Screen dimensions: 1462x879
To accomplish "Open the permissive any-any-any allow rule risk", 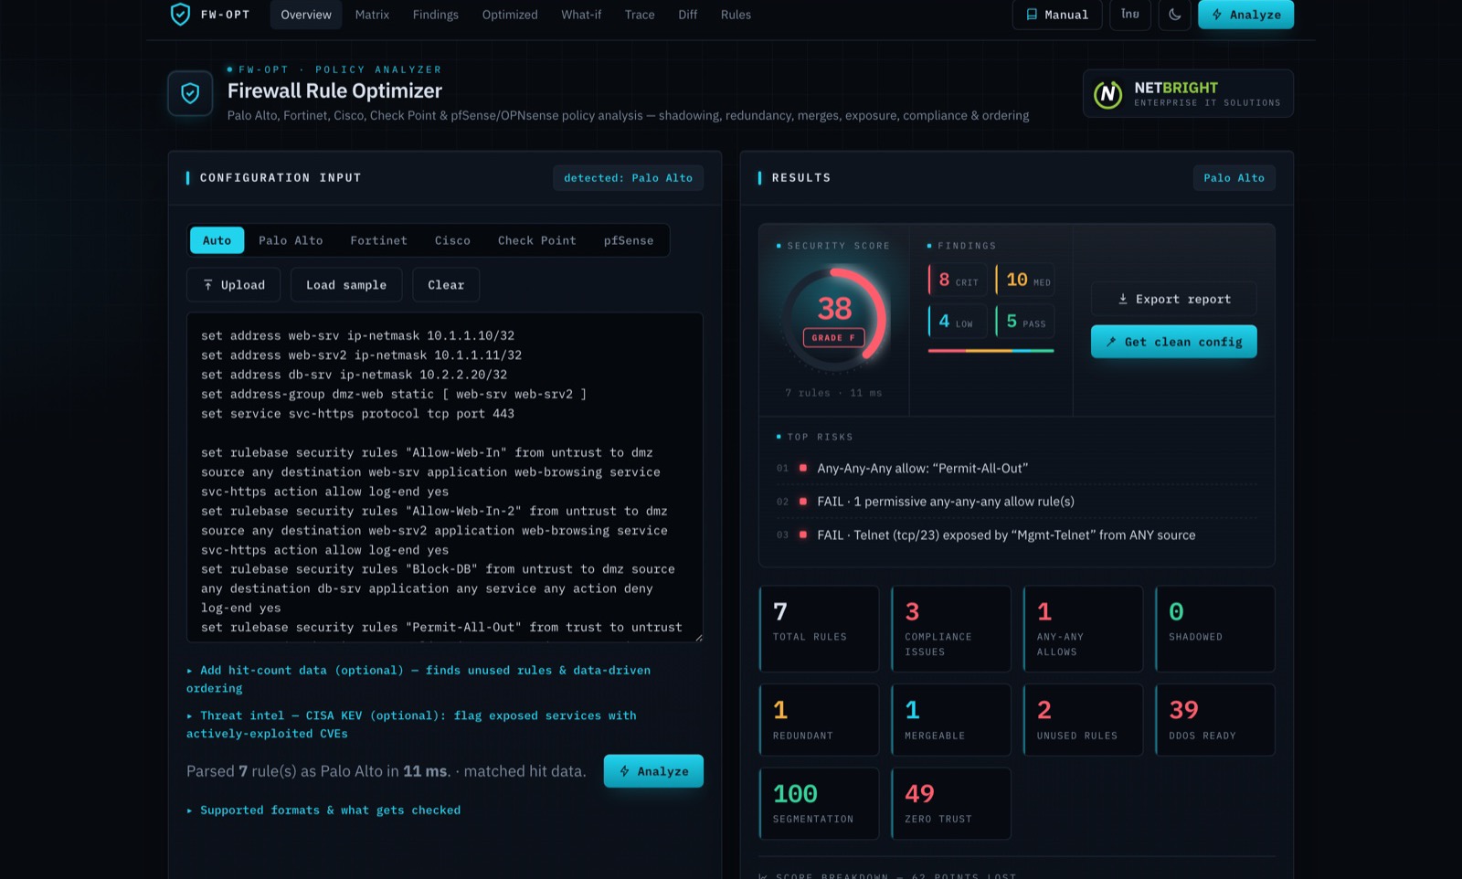I will [x=1016, y=502].
